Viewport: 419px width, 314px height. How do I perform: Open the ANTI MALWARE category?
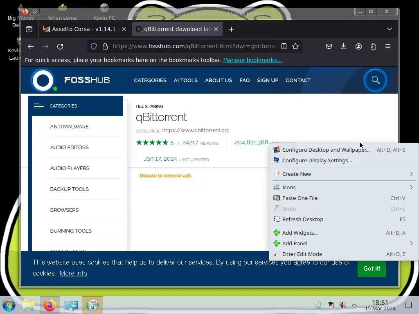click(70, 127)
